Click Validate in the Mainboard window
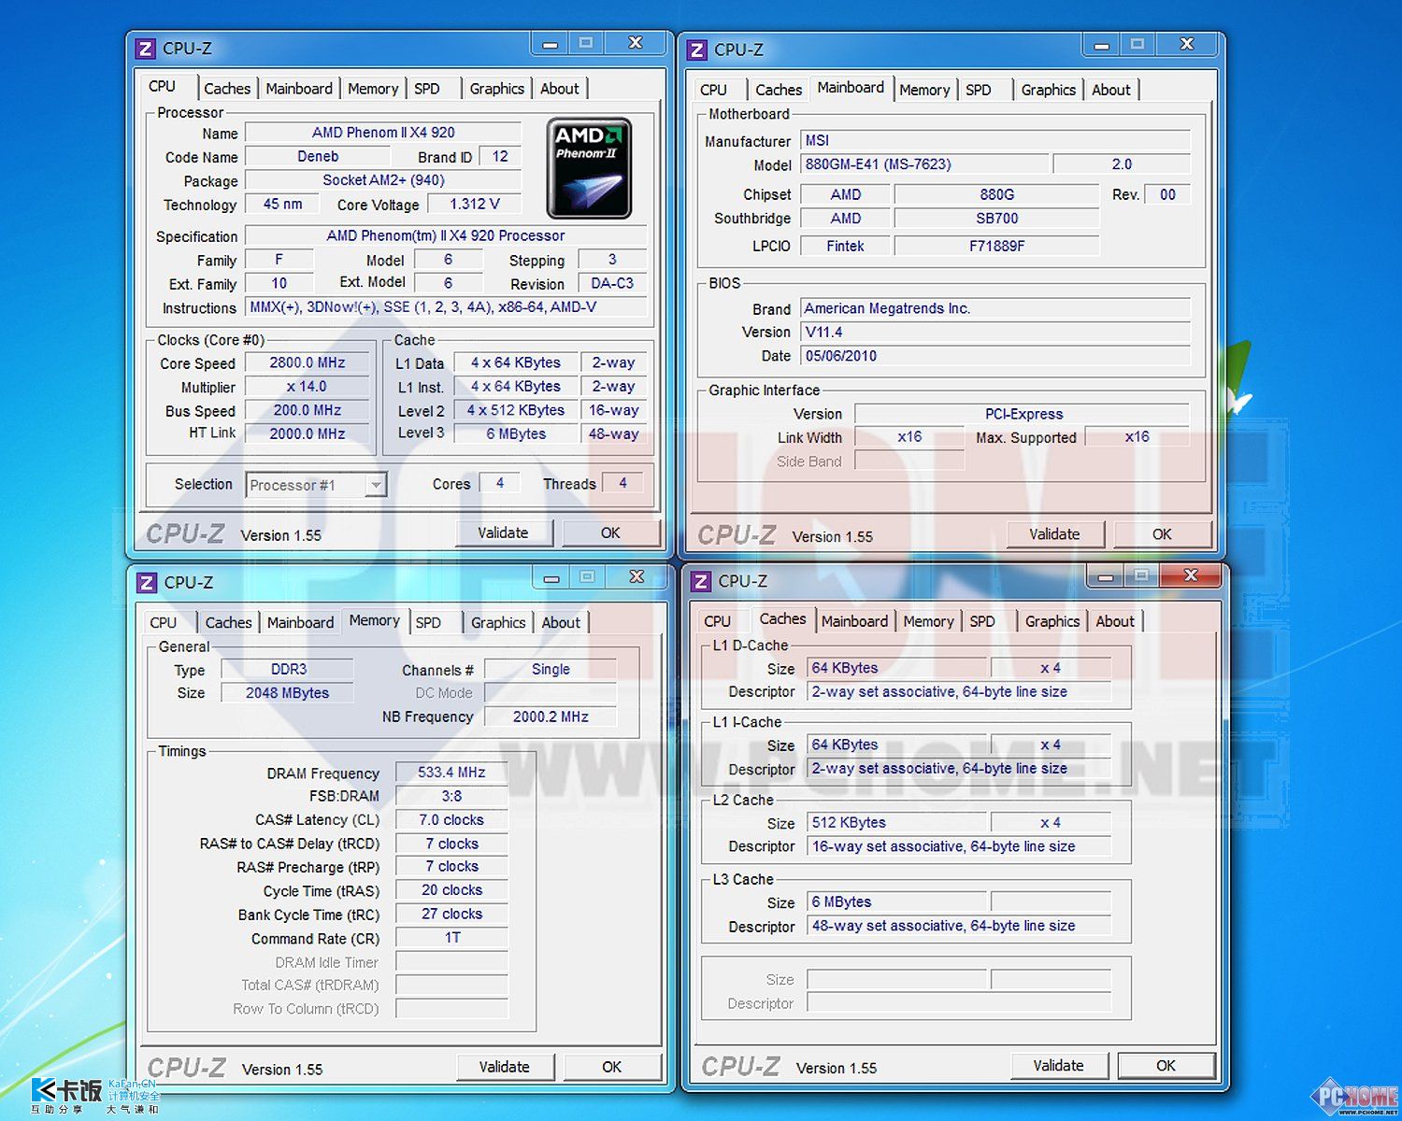Viewport: 1402px width, 1121px height. [x=1054, y=534]
